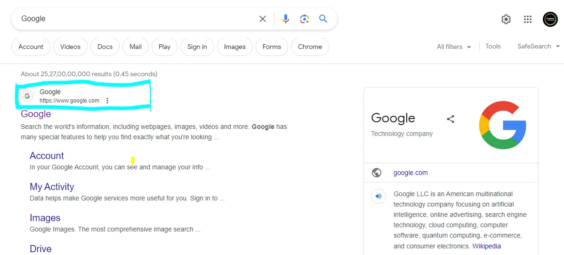Image resolution: width=564 pixels, height=255 pixels.
Task: Open the SafeSearch dropdown
Action: click(x=539, y=47)
